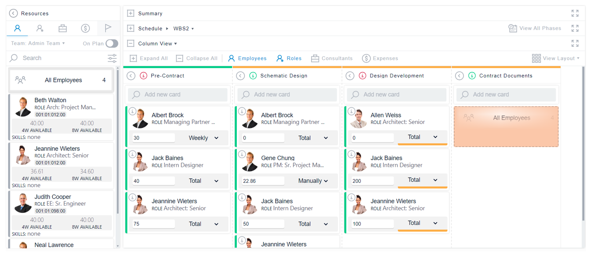
Task: Open the Consultants briefcase icon in sidebar
Action: (62, 27)
